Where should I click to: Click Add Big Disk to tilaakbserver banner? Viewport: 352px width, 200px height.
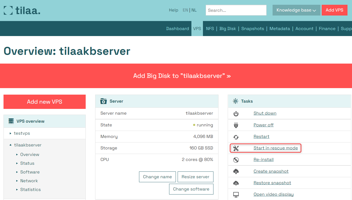point(176,76)
